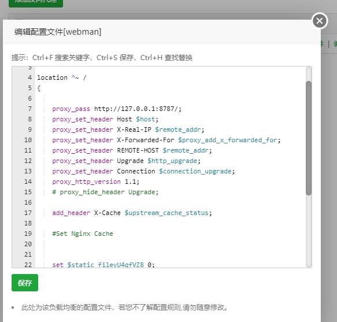Click the code editor vertical scrollbar thumb
337x322 pixels.
click(309, 138)
